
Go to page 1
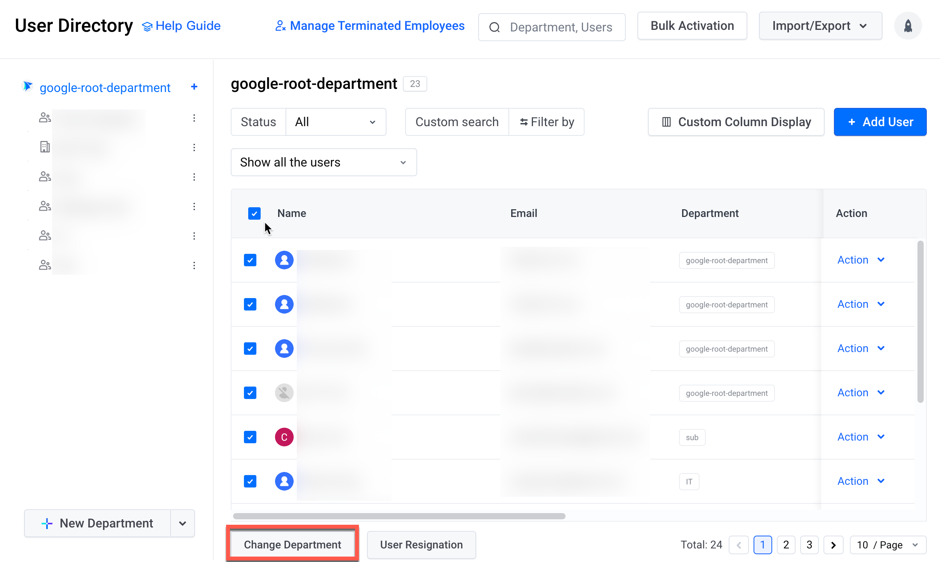coord(762,545)
